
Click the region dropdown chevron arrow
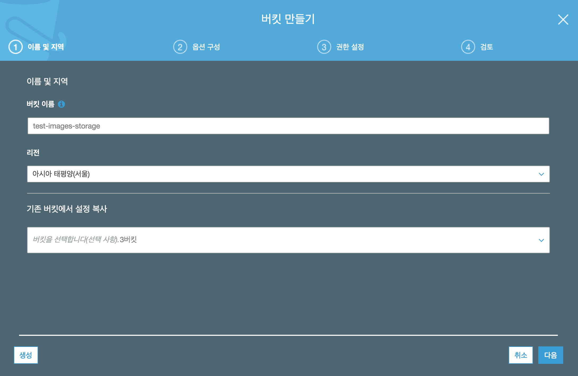541,174
